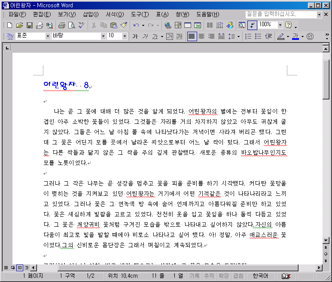The image size is (332, 282).
Task: Open the Columns layout button
Action: [x=210, y=25]
